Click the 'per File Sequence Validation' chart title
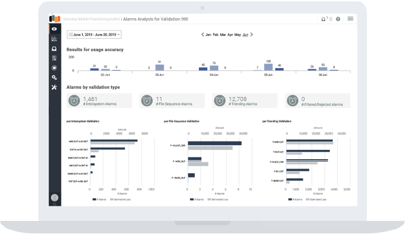The image size is (405, 235). (x=181, y=121)
